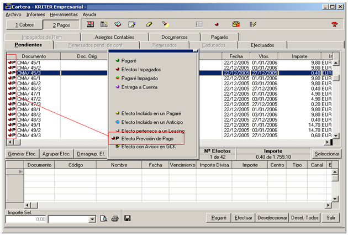Open the Documentos tab
Viewport: 348px width, 235px height.
pyautogui.click(x=175, y=37)
